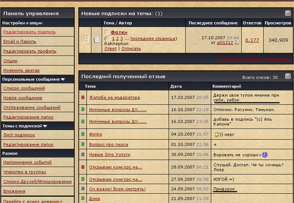This screenshot has height=203, width=294.
Task: Click 'Отписать' to unsubscribe from Фотки
Action: [x=131, y=49]
